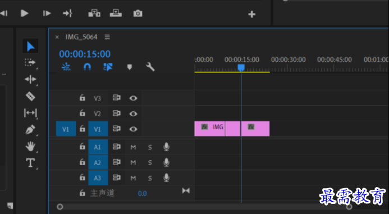Select the Hand tool
Image resolution: width=389 pixels, height=214 pixels.
pos(30,147)
